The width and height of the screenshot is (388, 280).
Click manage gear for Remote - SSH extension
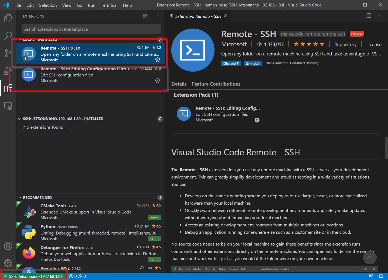[x=158, y=60]
